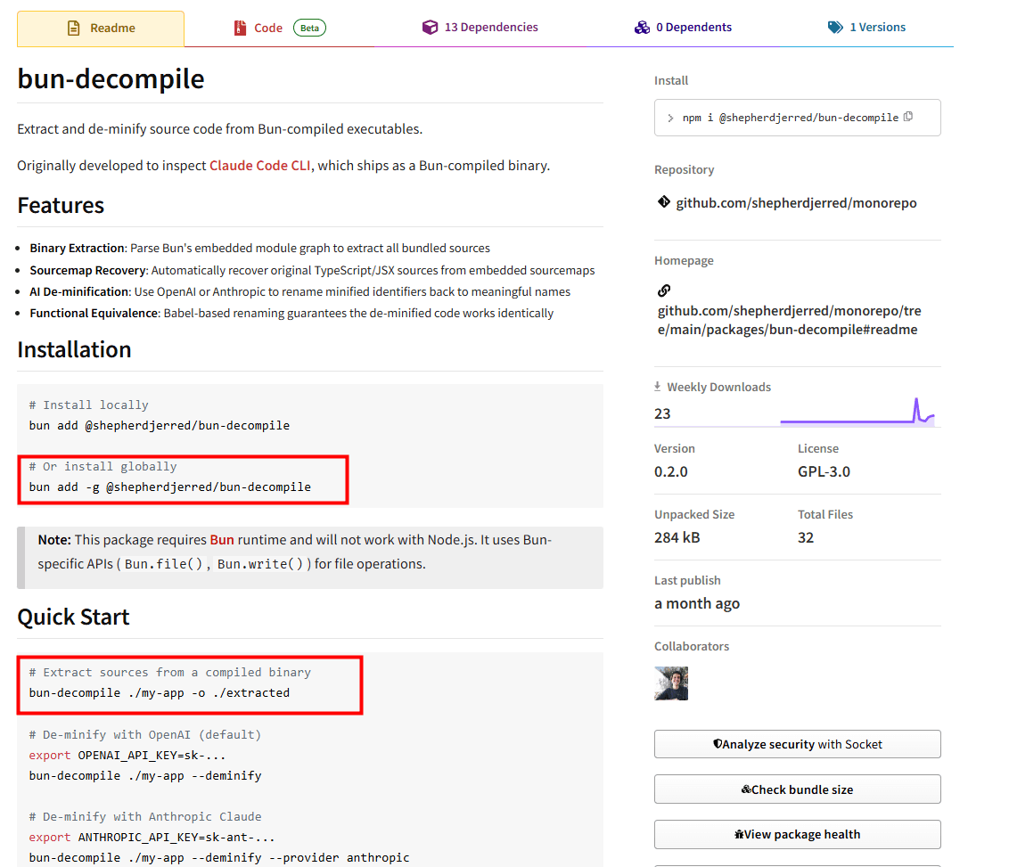Click the Code tab file icon
This screenshot has width=1009, height=867.
(239, 28)
